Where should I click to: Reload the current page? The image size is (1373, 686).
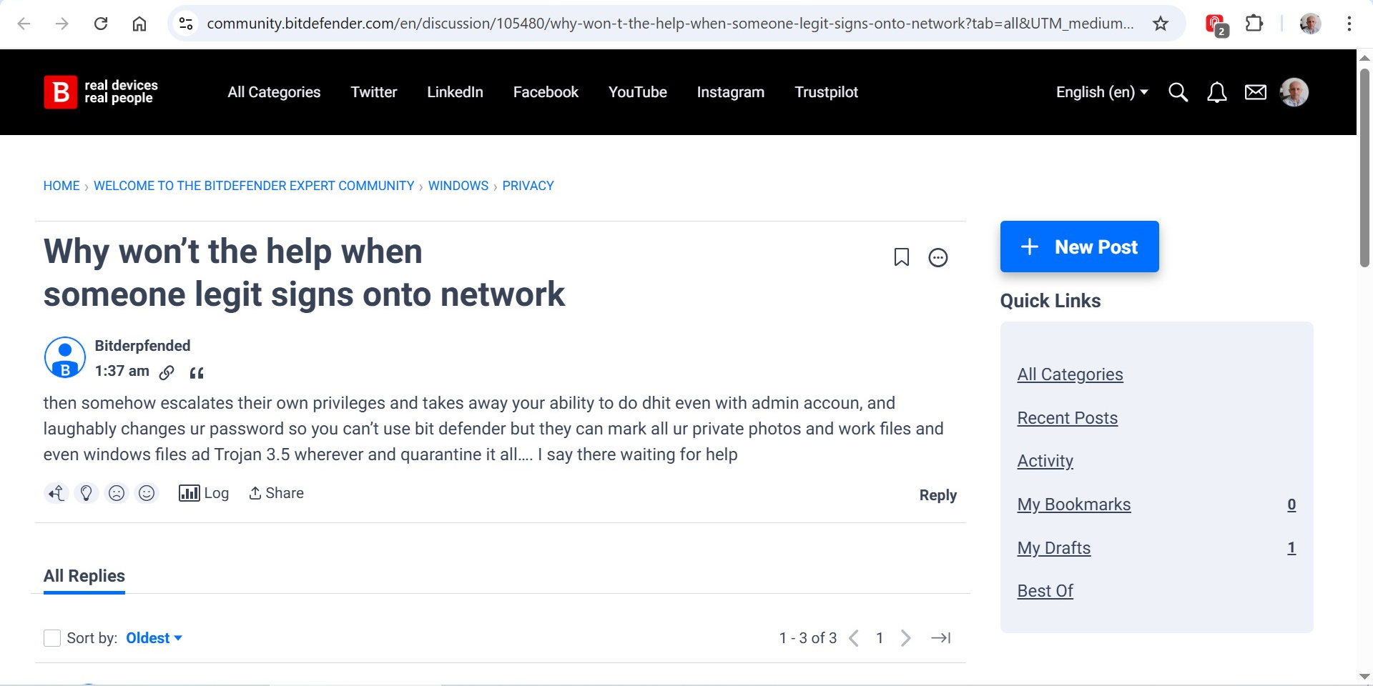(x=101, y=24)
